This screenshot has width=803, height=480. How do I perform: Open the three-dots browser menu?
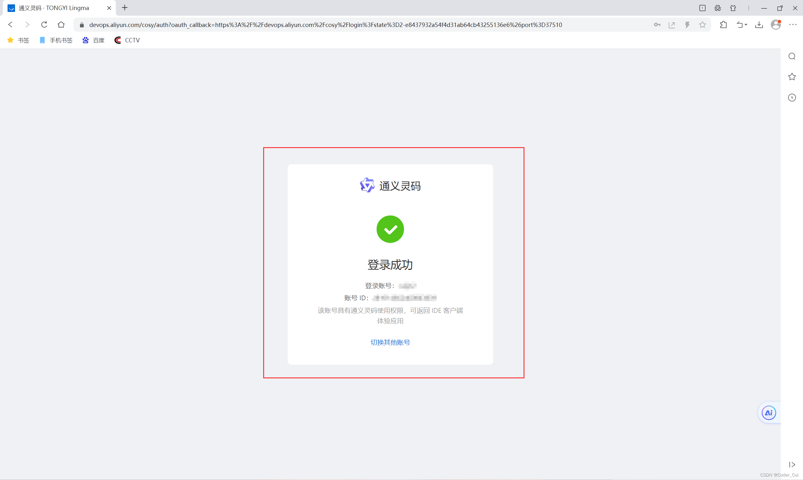(793, 24)
